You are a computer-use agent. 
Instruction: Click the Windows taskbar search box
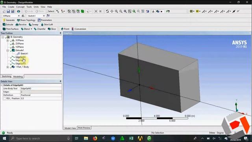coord(40,138)
